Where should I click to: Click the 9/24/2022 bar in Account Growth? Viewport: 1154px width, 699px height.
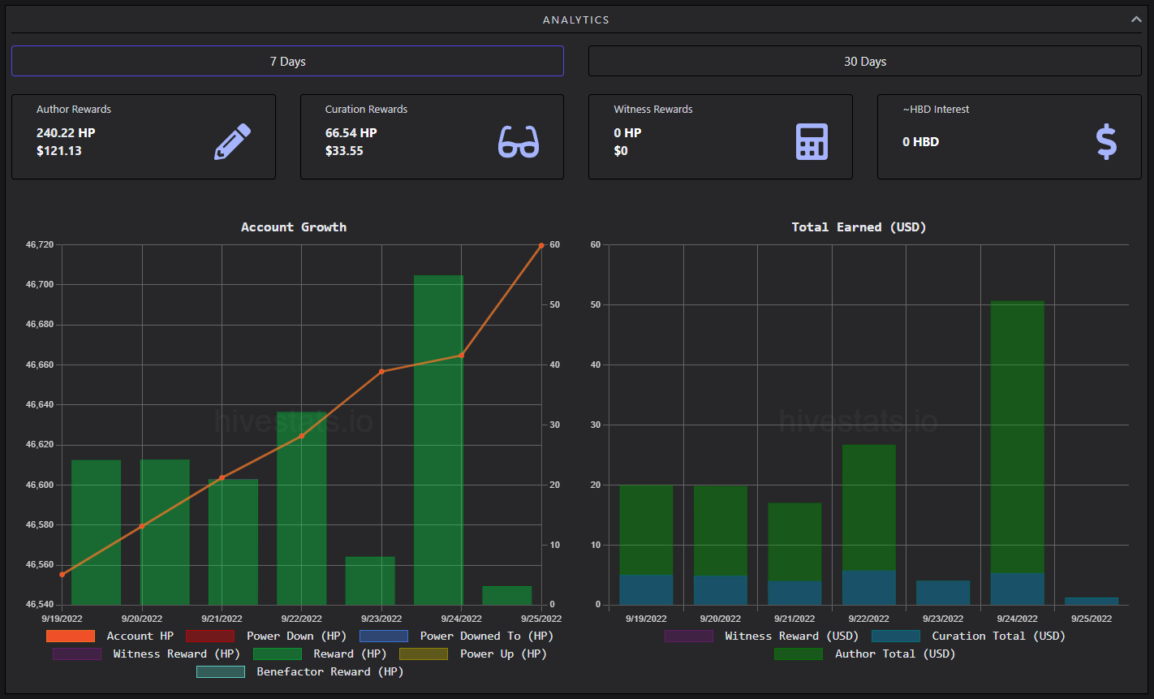pos(438,440)
